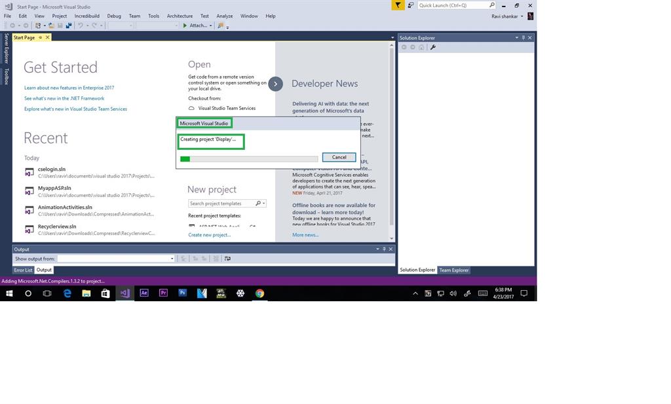Click the green Attach play button
The width and height of the screenshot is (671, 404).
185,26
